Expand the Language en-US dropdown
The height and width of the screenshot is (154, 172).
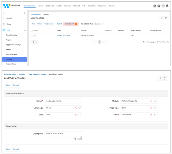click(79, 108)
